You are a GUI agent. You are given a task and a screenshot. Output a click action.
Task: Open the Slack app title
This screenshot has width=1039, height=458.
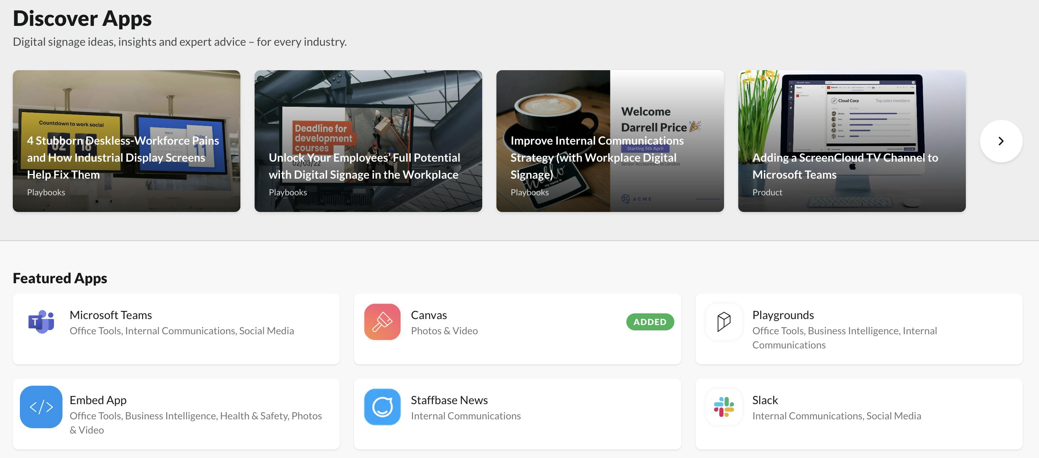tap(765, 400)
